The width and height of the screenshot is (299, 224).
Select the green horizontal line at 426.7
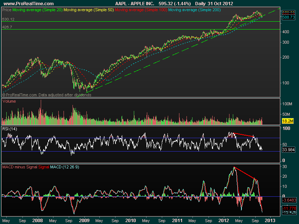pyautogui.click(x=141, y=29)
